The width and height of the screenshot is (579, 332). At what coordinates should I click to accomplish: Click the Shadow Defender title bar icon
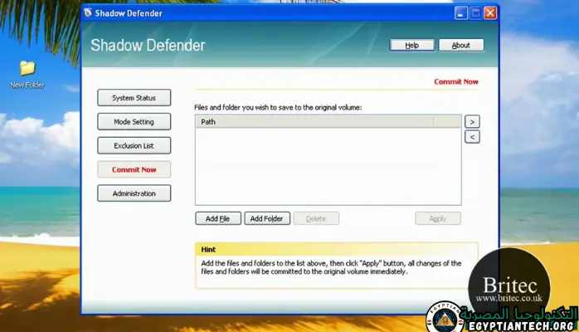coord(90,13)
